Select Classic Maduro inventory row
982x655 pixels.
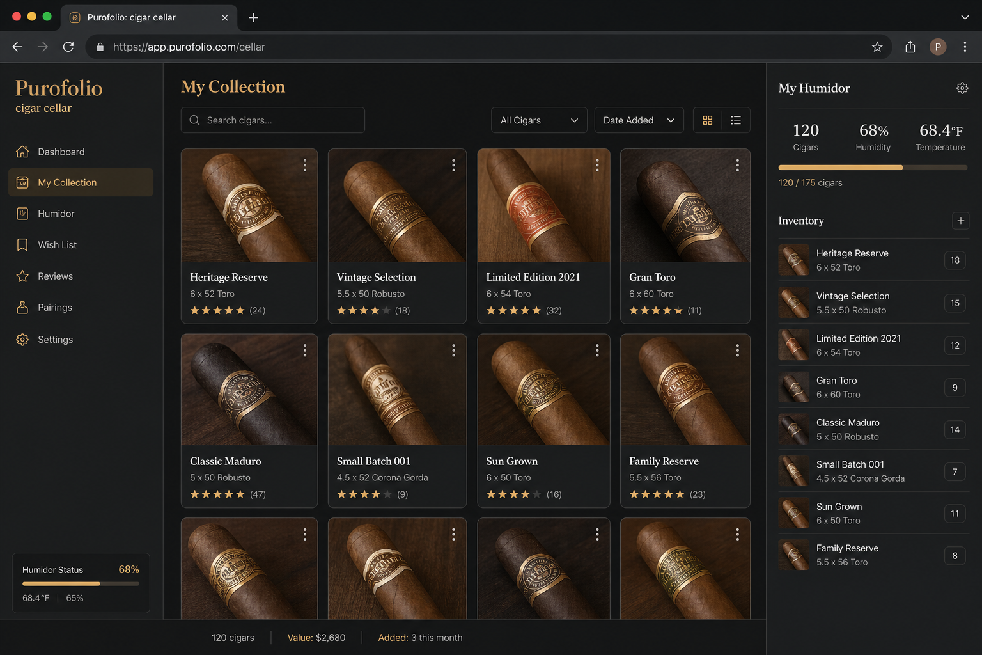click(x=873, y=429)
